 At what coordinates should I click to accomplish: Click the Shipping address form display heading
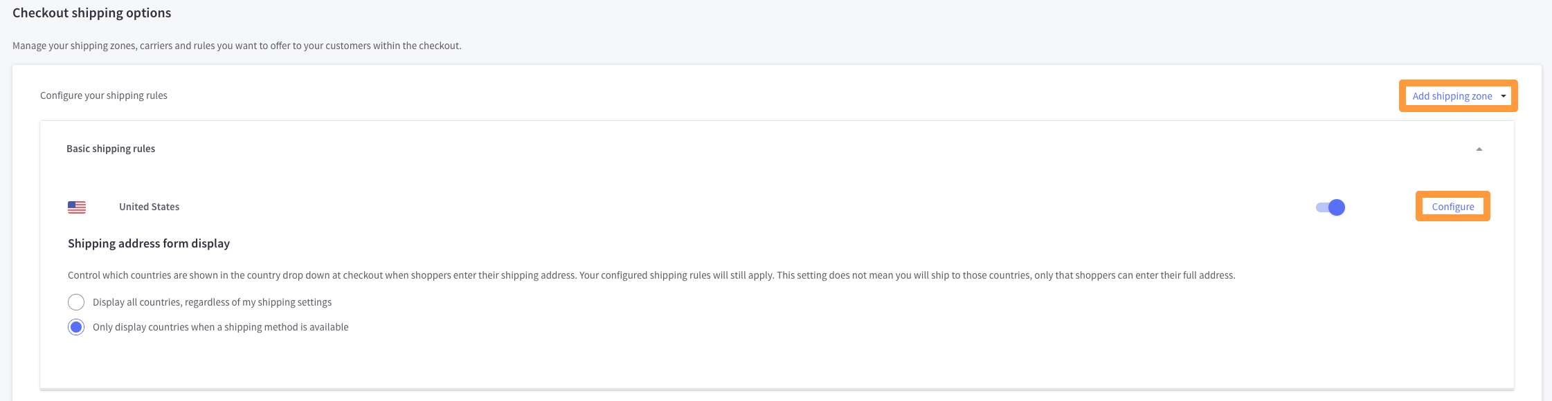click(149, 243)
